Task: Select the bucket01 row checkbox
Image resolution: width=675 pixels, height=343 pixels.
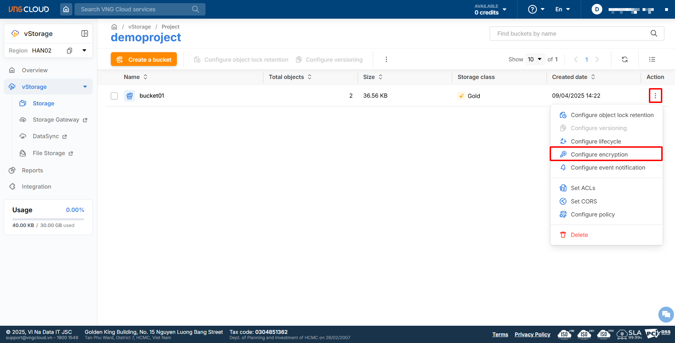Action: pos(114,96)
